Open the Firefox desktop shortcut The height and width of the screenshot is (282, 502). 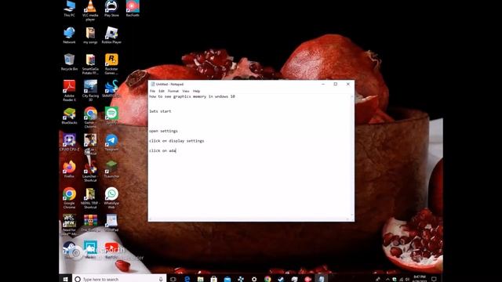pyautogui.click(x=69, y=169)
